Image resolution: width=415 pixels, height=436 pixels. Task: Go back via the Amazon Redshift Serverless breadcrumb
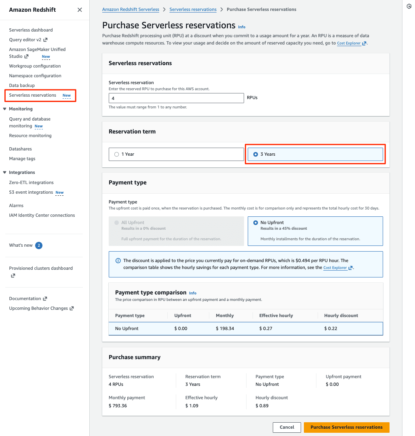131,9
